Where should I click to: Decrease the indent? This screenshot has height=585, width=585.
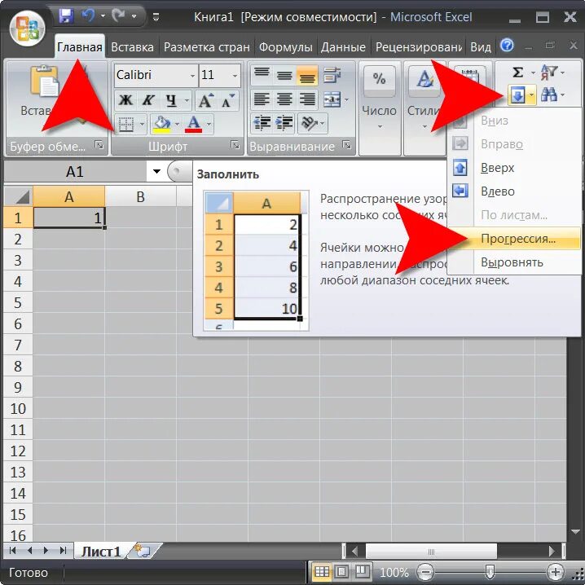(x=262, y=123)
